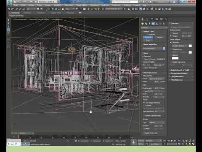Select the Lights create category
Image resolution: width=202 pixels, height=152 pixels.
point(150,24)
